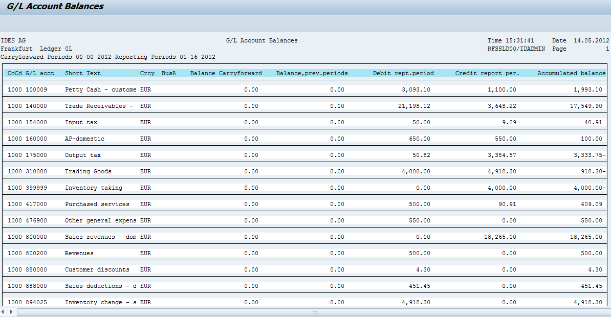Click the left scroll arrow icon

[x=4, y=312]
